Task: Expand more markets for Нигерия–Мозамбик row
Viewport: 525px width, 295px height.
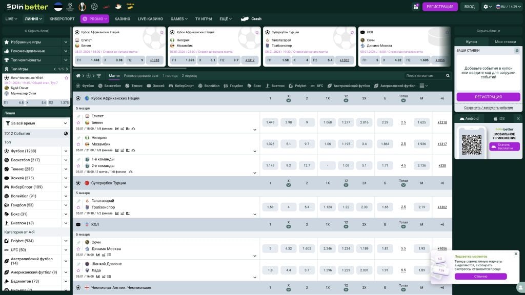Action: pyautogui.click(x=255, y=151)
